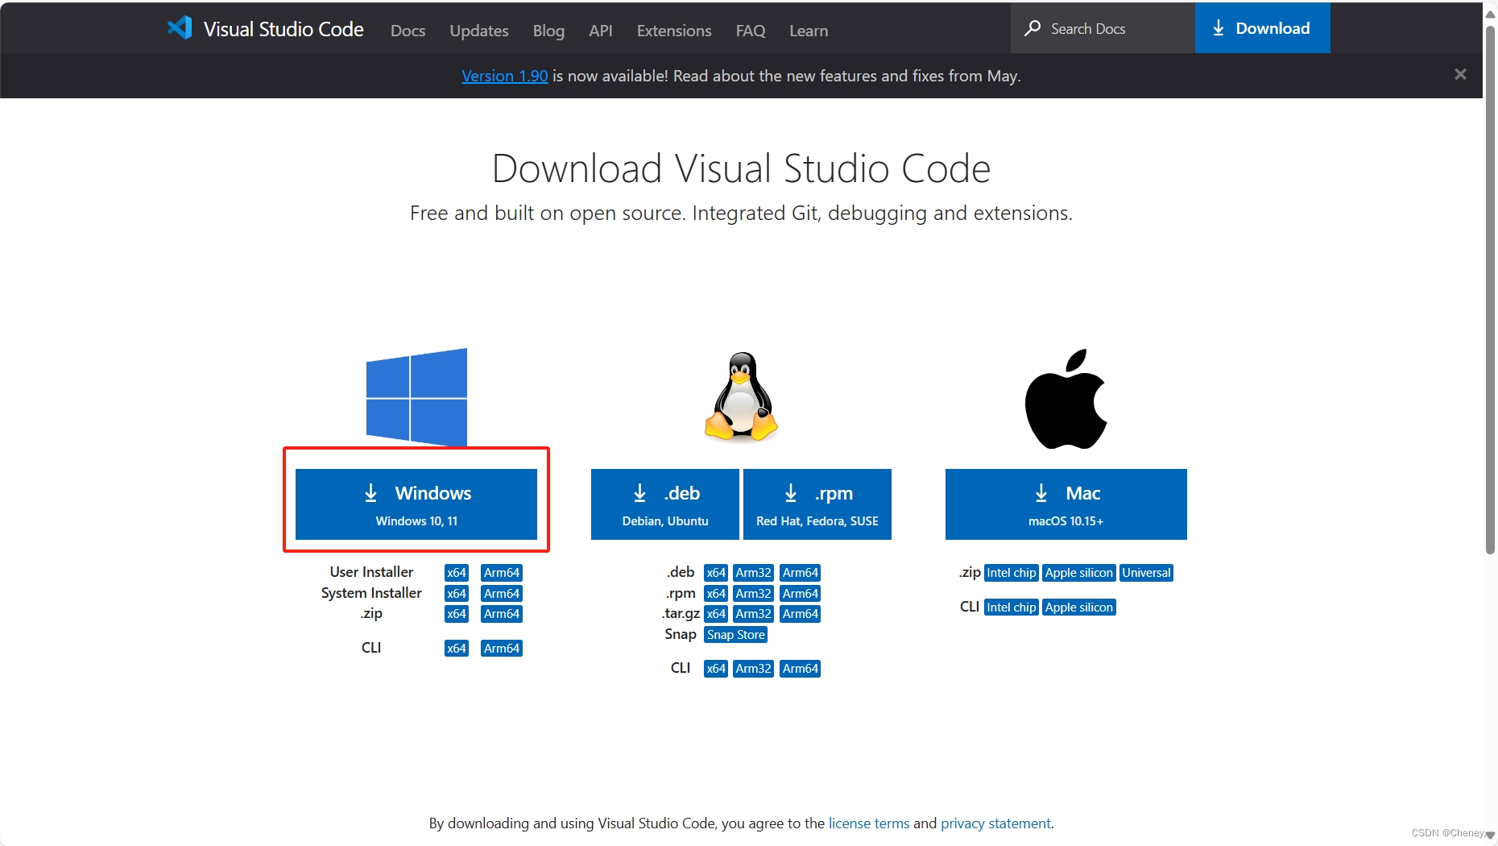Select Linux .rpm Arm32 download
Image resolution: width=1498 pixels, height=846 pixels.
pos(754,594)
